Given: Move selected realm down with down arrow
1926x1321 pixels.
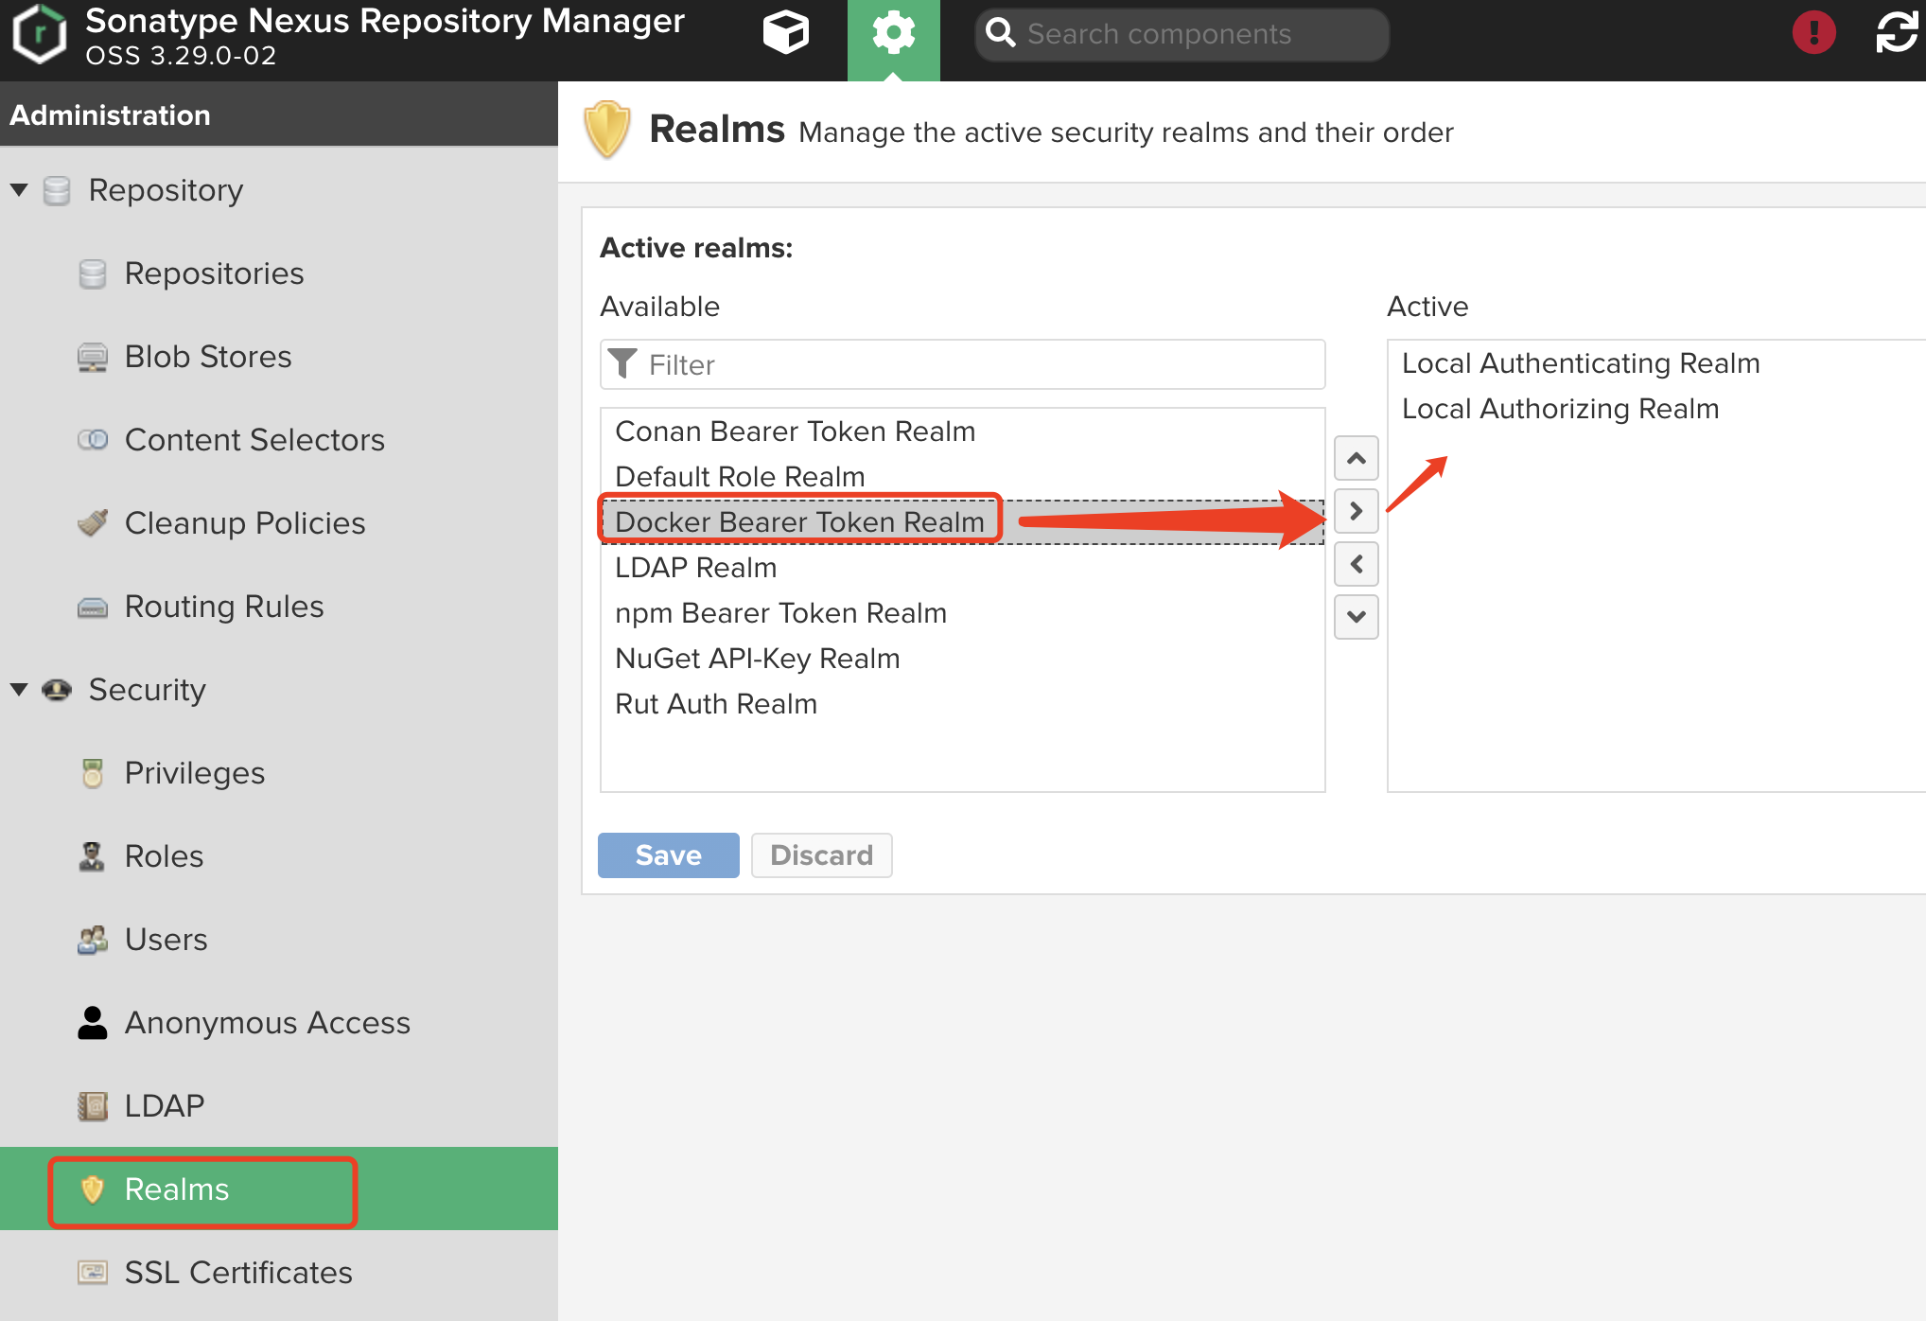Looking at the screenshot, I should (1356, 617).
